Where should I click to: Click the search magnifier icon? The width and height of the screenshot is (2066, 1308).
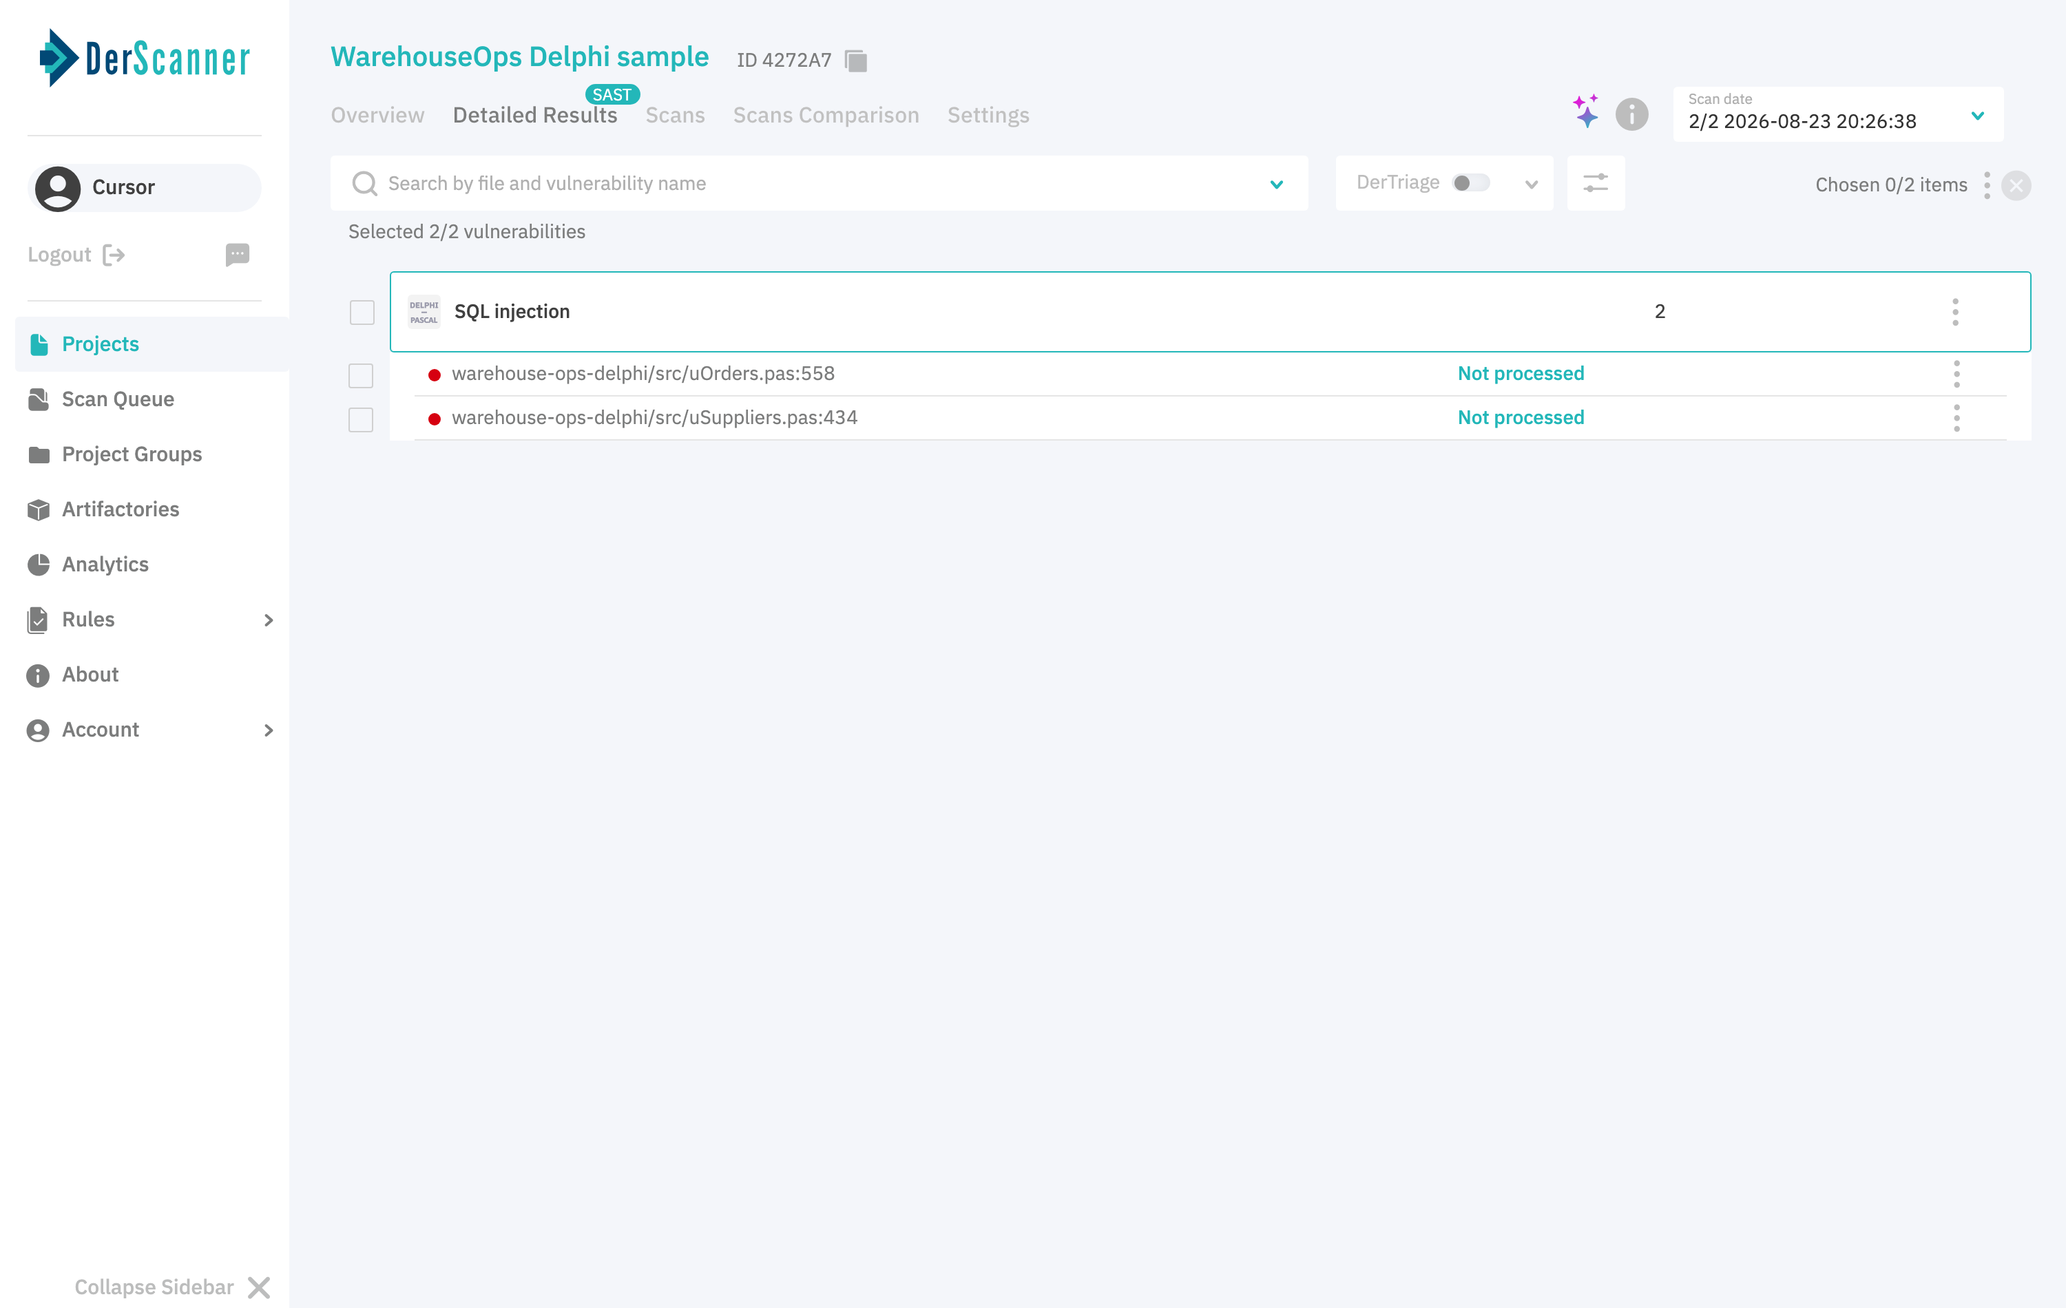pyautogui.click(x=364, y=184)
